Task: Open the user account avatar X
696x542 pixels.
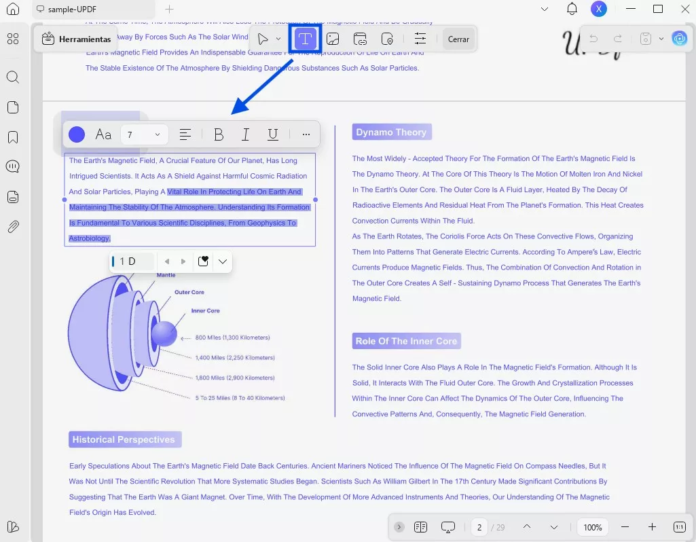Action: tap(598, 9)
